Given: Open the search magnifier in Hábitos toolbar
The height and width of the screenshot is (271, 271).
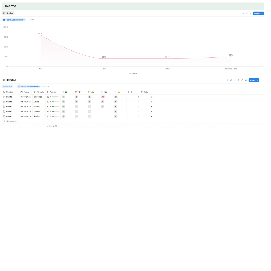Looking at the screenshot, I should (239, 80).
